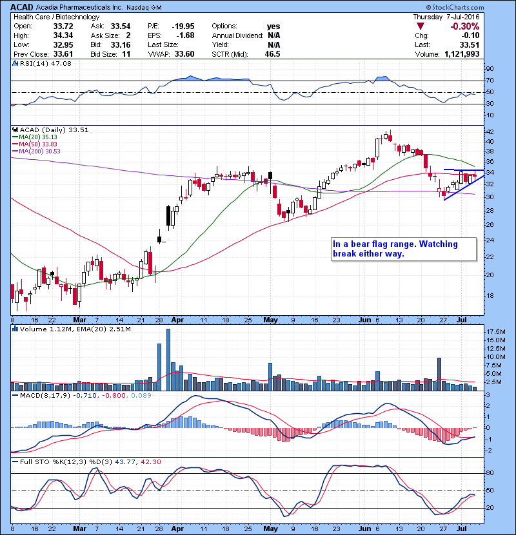This screenshot has height=535, width=516.
Task: Click the P/E value -19.95
Action: [x=183, y=26]
